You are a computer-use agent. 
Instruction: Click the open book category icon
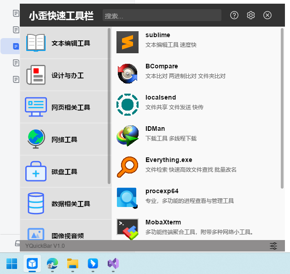pyautogui.click(x=36, y=43)
